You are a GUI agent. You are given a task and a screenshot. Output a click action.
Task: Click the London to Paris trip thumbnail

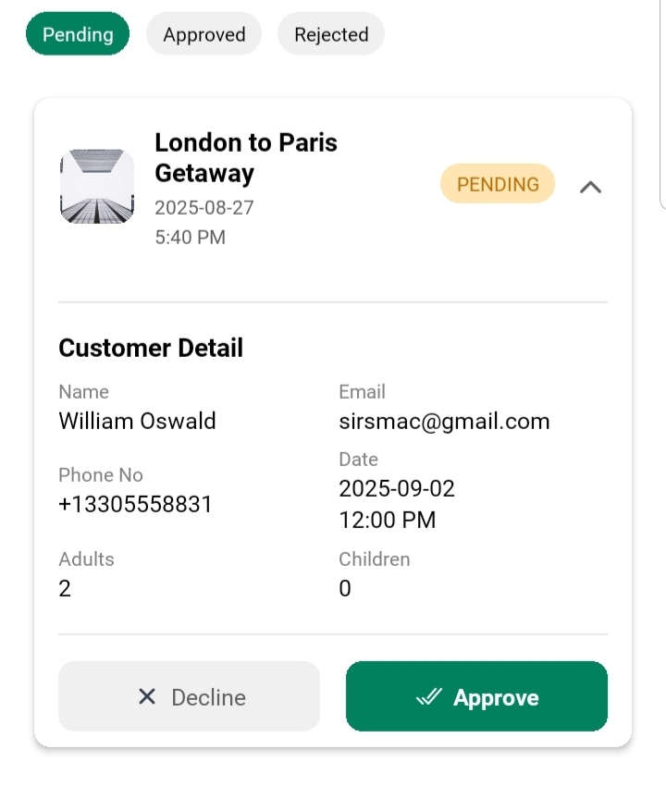tap(97, 186)
